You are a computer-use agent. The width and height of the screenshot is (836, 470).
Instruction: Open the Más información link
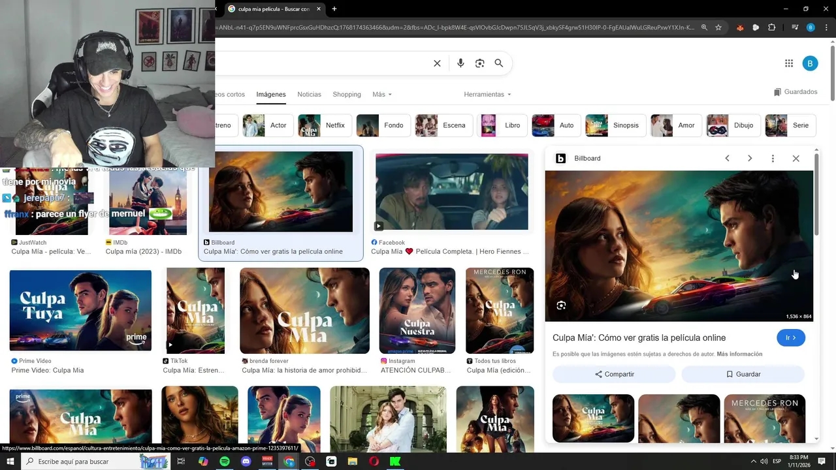tap(739, 354)
